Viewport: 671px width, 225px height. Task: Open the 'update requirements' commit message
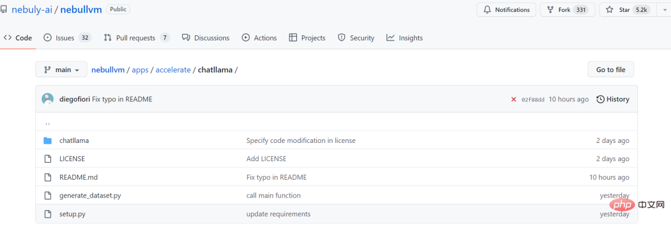click(278, 214)
